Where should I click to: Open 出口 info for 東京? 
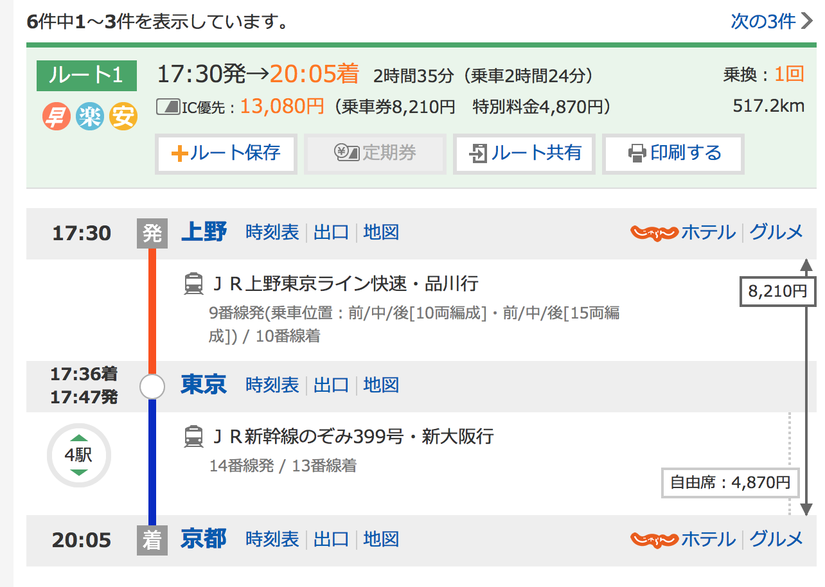click(x=331, y=385)
